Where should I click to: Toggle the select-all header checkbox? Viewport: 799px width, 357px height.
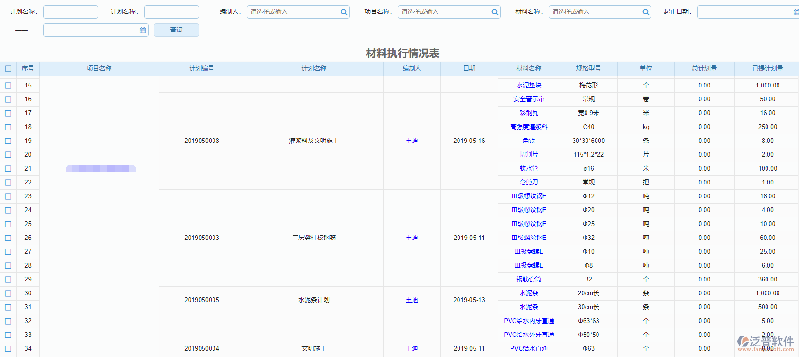(x=8, y=69)
